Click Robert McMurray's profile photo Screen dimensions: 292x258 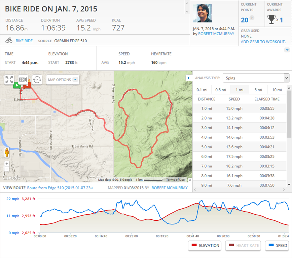(203, 13)
